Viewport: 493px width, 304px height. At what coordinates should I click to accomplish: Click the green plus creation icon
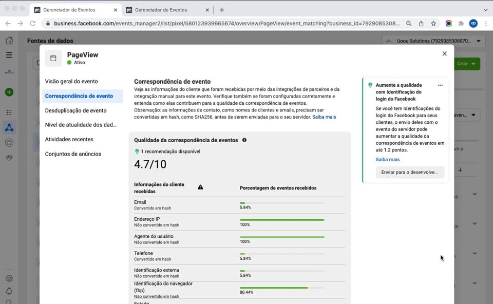tap(8, 91)
